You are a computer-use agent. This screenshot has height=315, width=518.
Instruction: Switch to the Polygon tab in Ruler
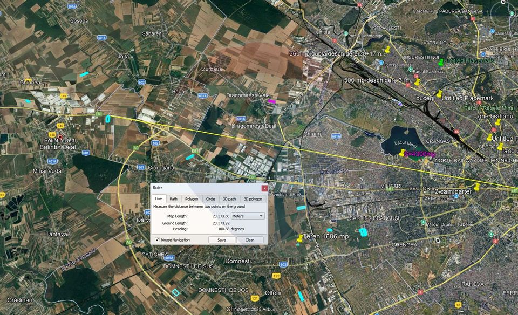click(x=192, y=199)
